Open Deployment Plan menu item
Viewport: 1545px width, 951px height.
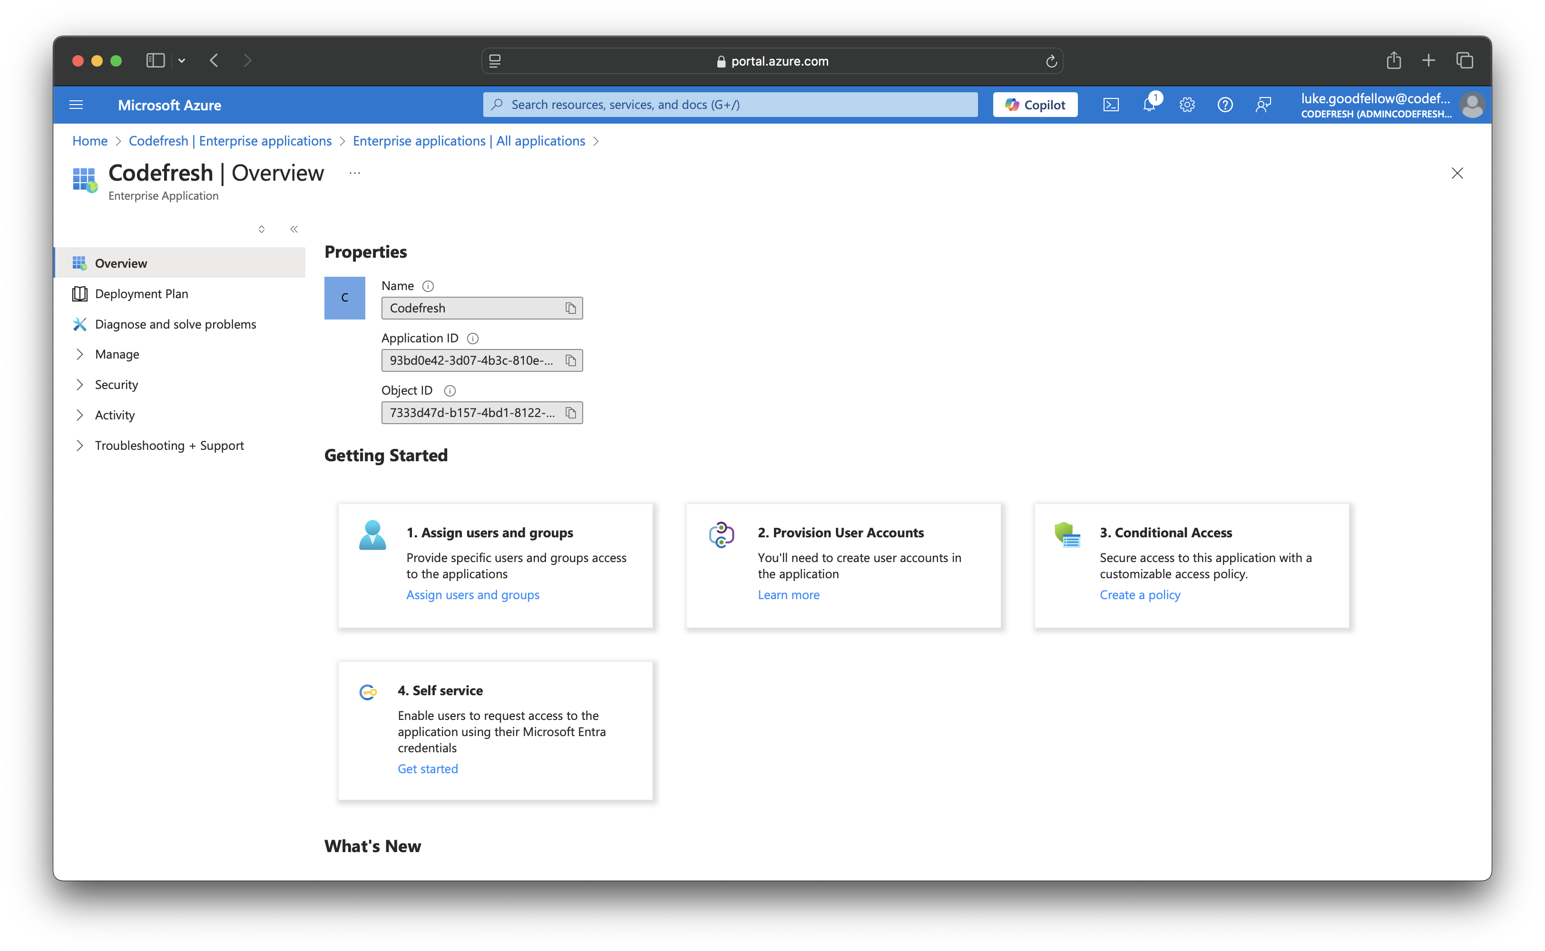click(142, 294)
